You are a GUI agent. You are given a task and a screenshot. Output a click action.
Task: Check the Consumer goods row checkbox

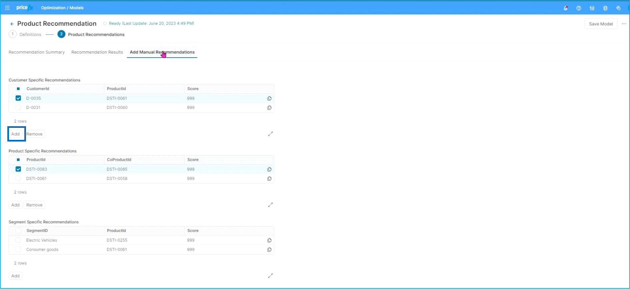(x=18, y=249)
